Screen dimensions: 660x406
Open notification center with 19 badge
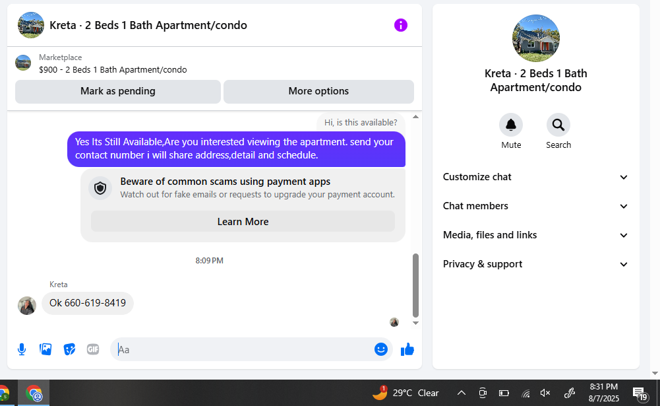pos(640,393)
